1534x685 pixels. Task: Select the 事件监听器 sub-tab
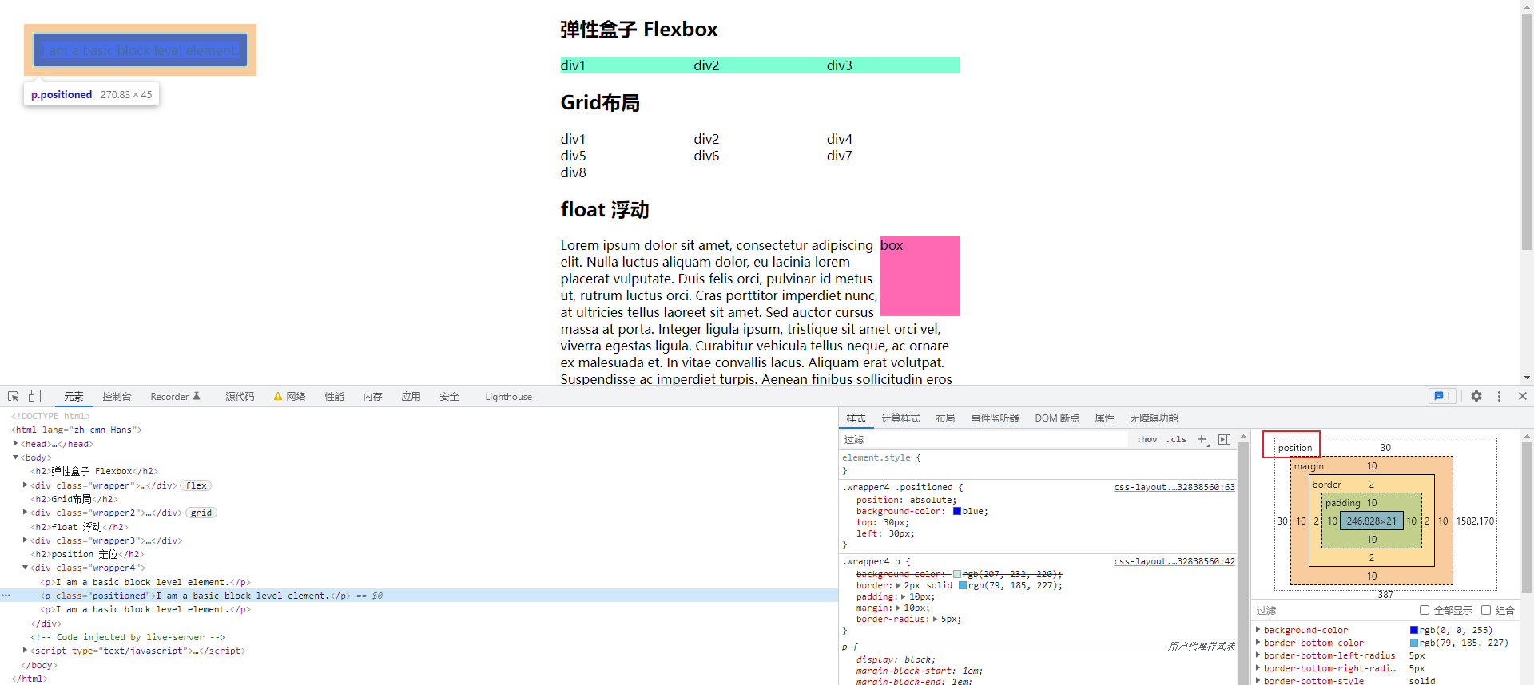point(995,418)
